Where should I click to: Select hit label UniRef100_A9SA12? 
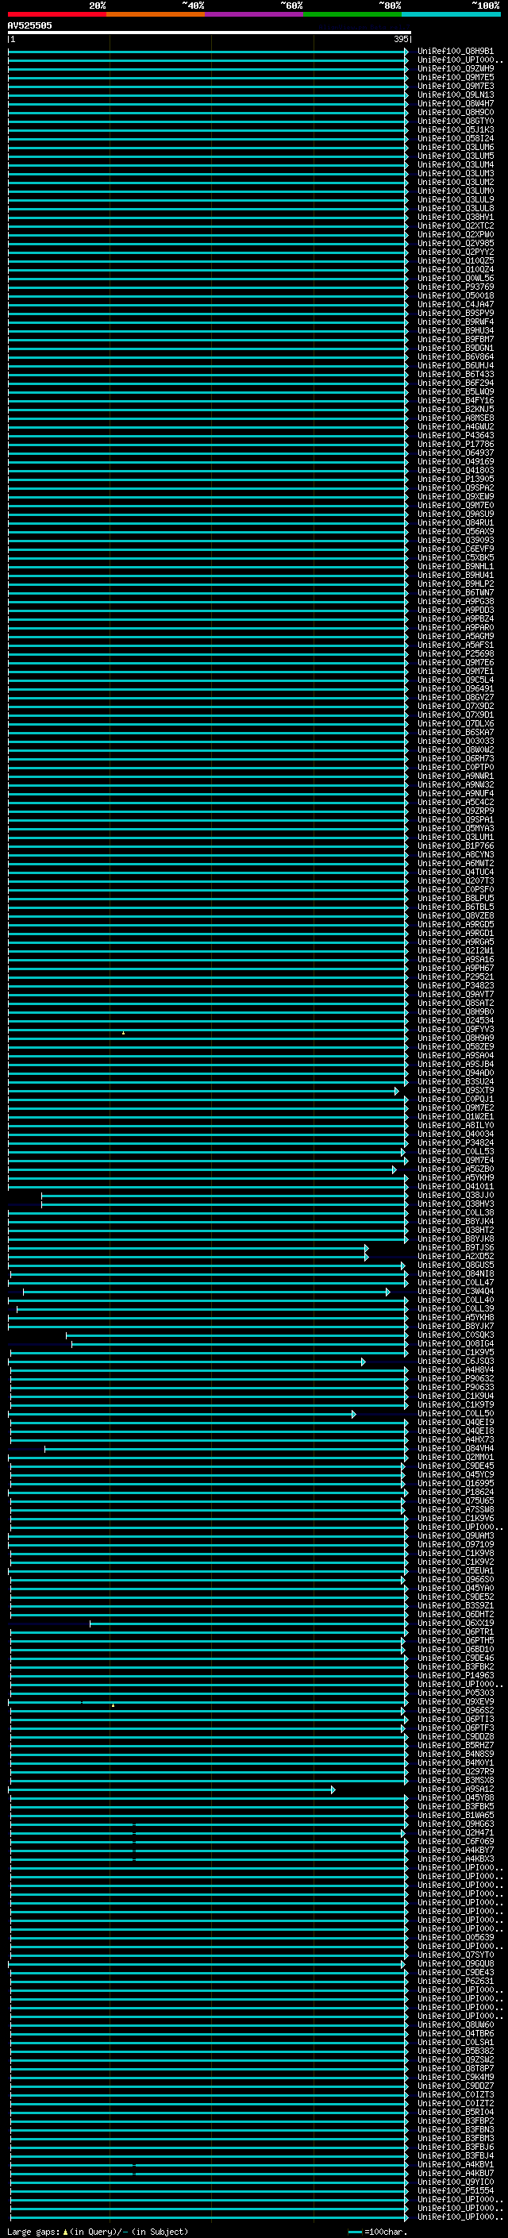[456, 1789]
